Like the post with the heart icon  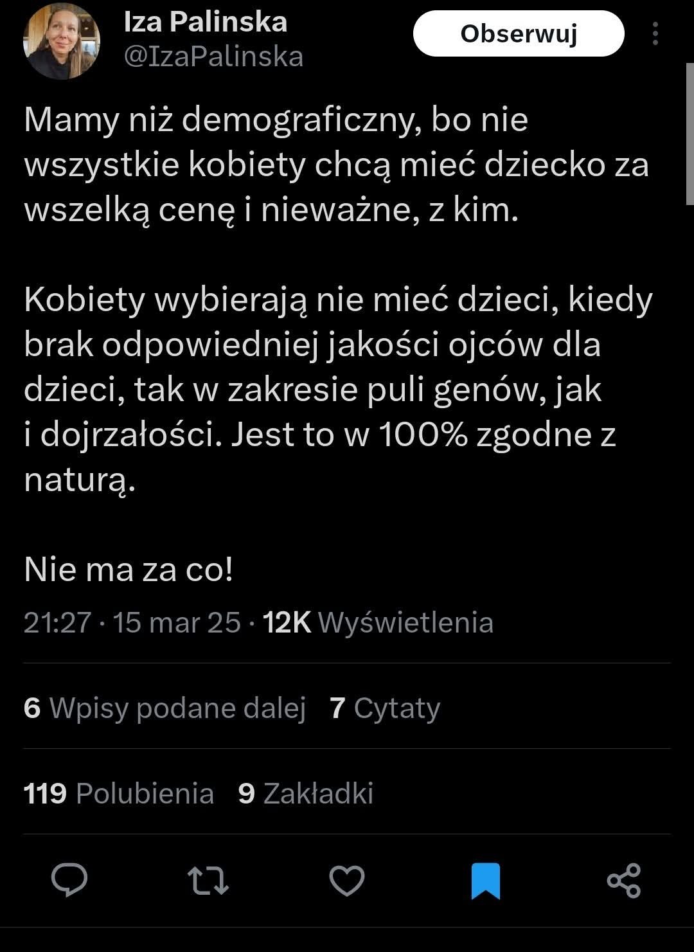click(x=347, y=881)
